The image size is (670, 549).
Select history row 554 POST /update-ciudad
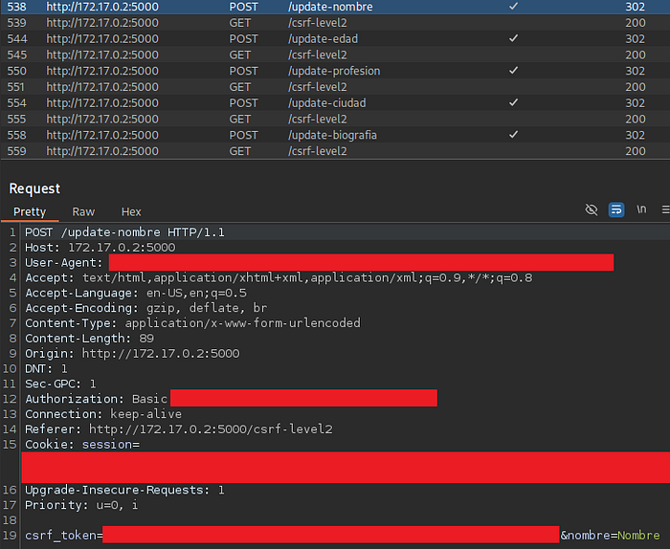tap(335, 103)
